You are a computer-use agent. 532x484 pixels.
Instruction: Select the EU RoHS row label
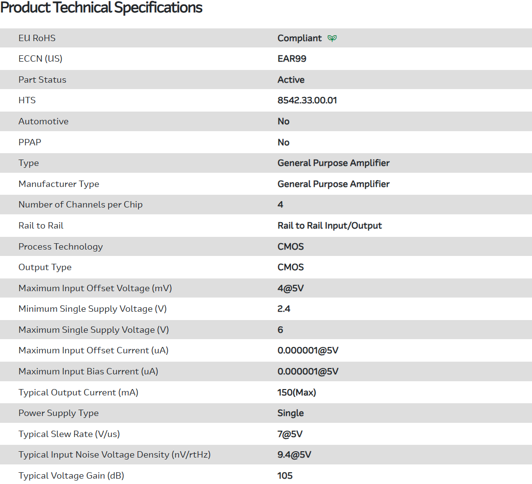tap(37, 38)
